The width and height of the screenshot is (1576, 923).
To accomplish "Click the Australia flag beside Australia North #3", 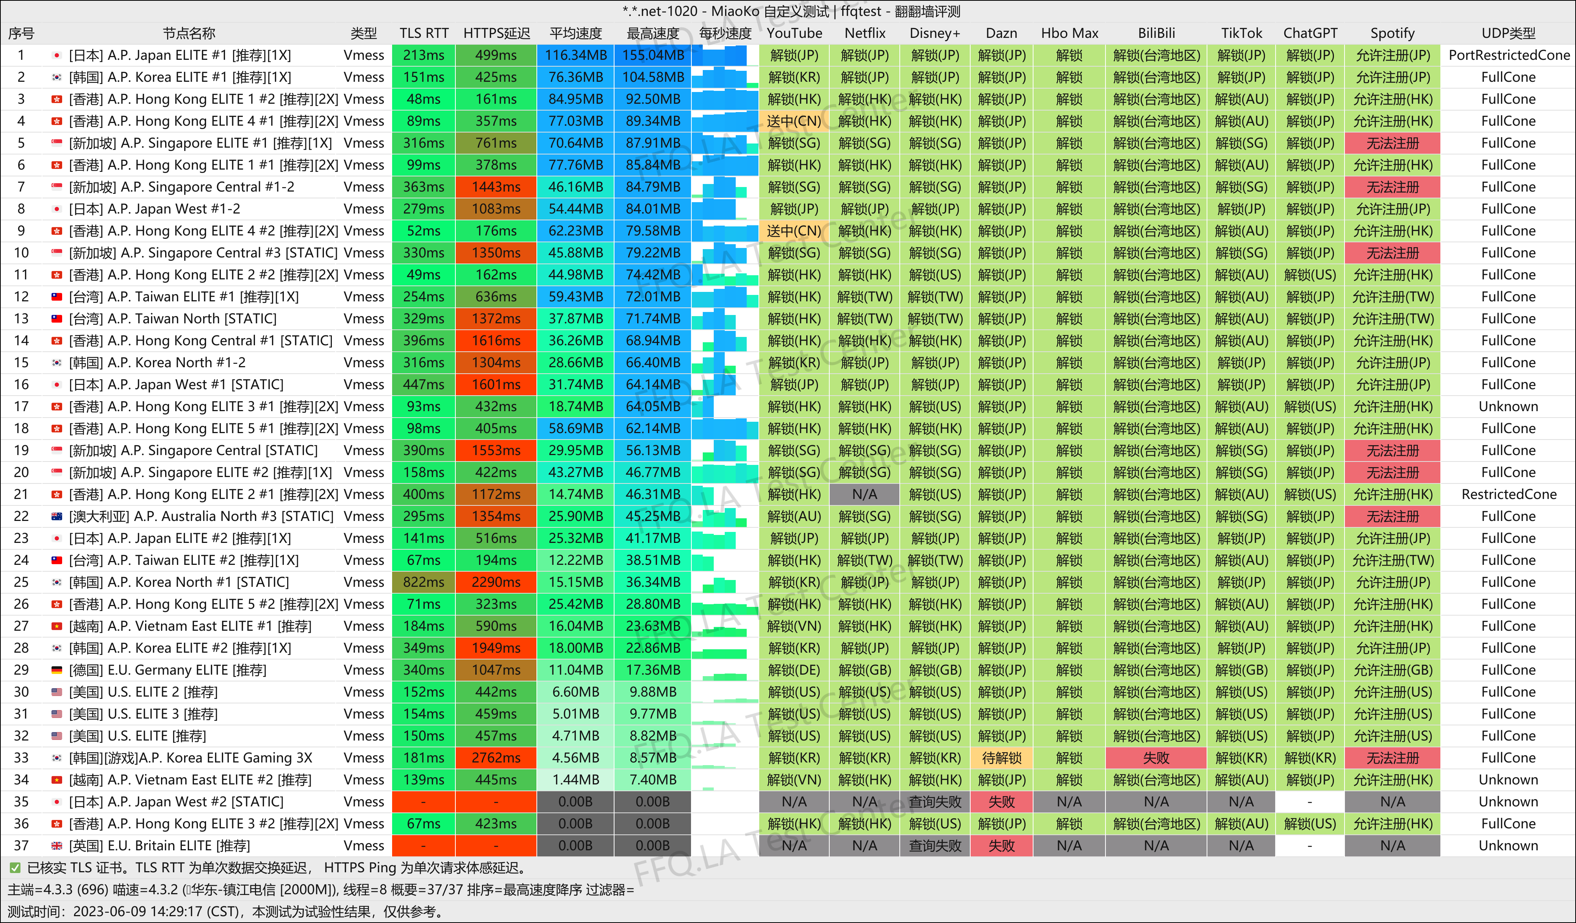I will click(57, 516).
